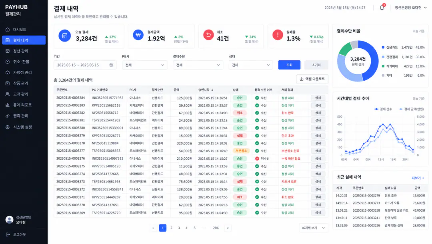Click the 초기화 reset button
Screen dimensions: 432x244
(x=316, y=65)
